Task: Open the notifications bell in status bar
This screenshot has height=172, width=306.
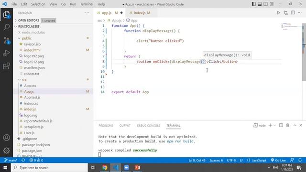Action: pyautogui.click(x=300, y=160)
